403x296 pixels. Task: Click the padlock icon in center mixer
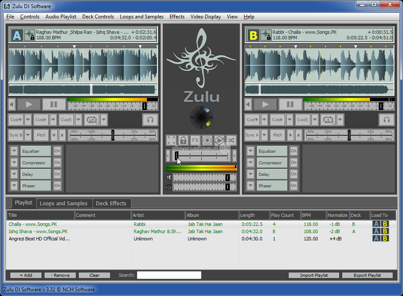tap(183, 140)
